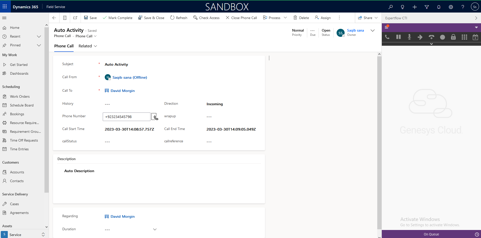Click the transfer arrow icon in CTI toolbar
Image resolution: width=481 pixels, height=238 pixels.
tap(420, 37)
